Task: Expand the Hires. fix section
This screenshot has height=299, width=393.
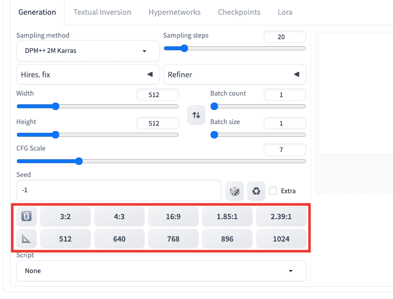Action: (x=88, y=74)
